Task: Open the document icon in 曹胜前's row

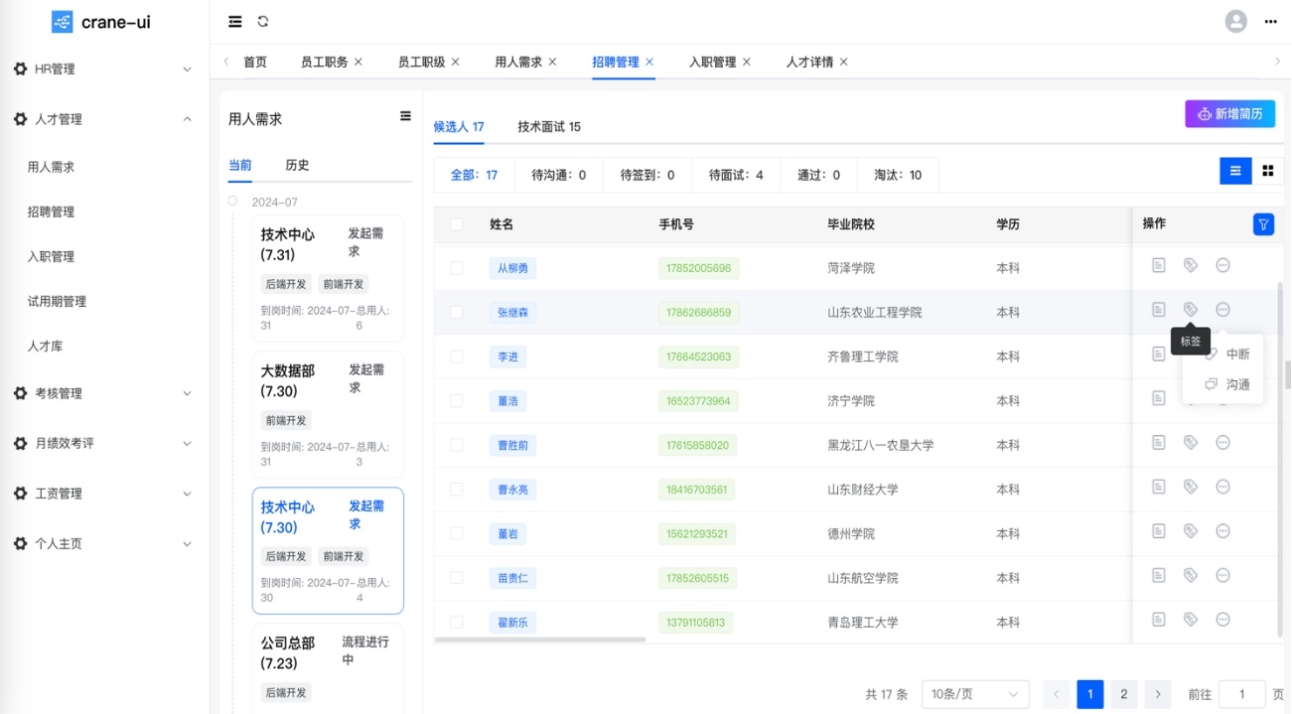Action: point(1158,443)
